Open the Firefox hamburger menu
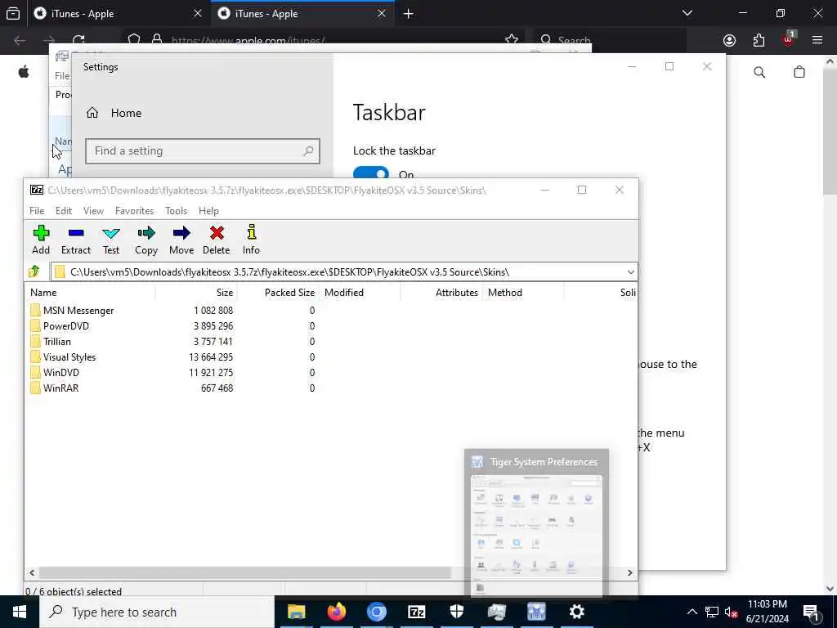Screen dimensions: 837x628 pos(817,41)
